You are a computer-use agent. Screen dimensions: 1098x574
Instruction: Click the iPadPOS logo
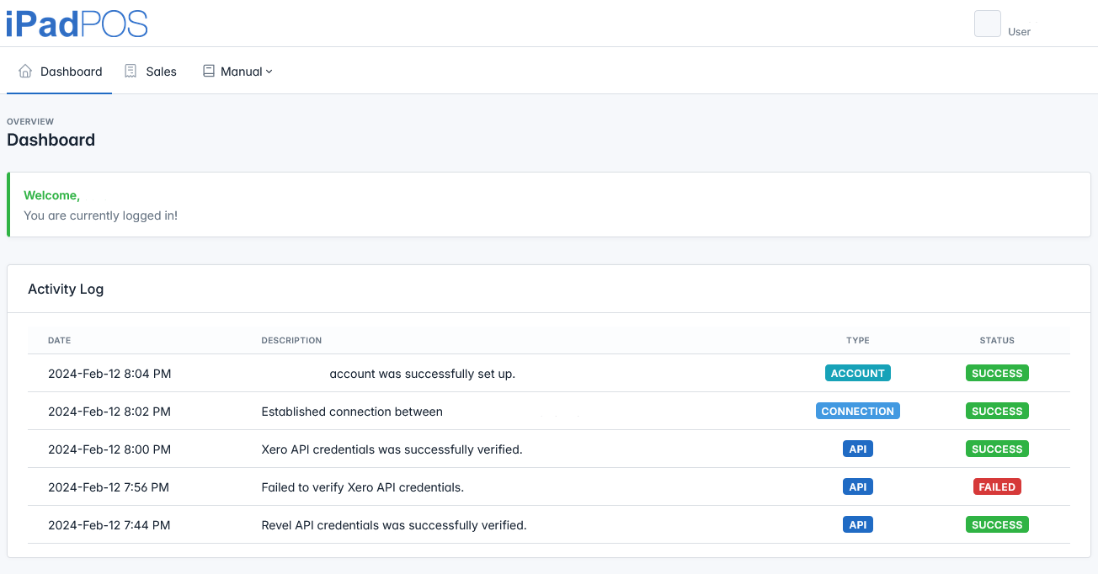(x=77, y=24)
